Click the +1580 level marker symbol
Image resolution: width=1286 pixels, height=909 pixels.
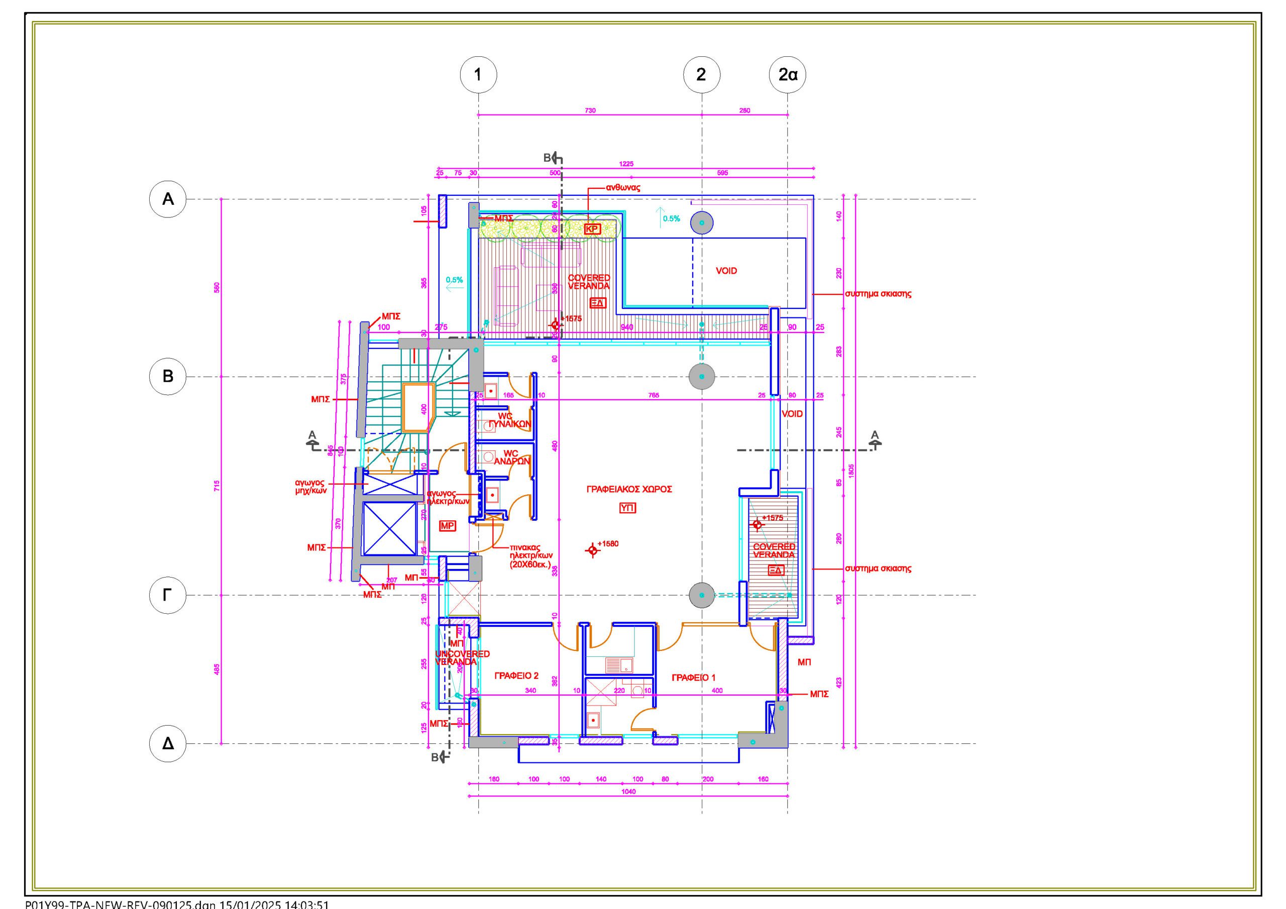593,550
